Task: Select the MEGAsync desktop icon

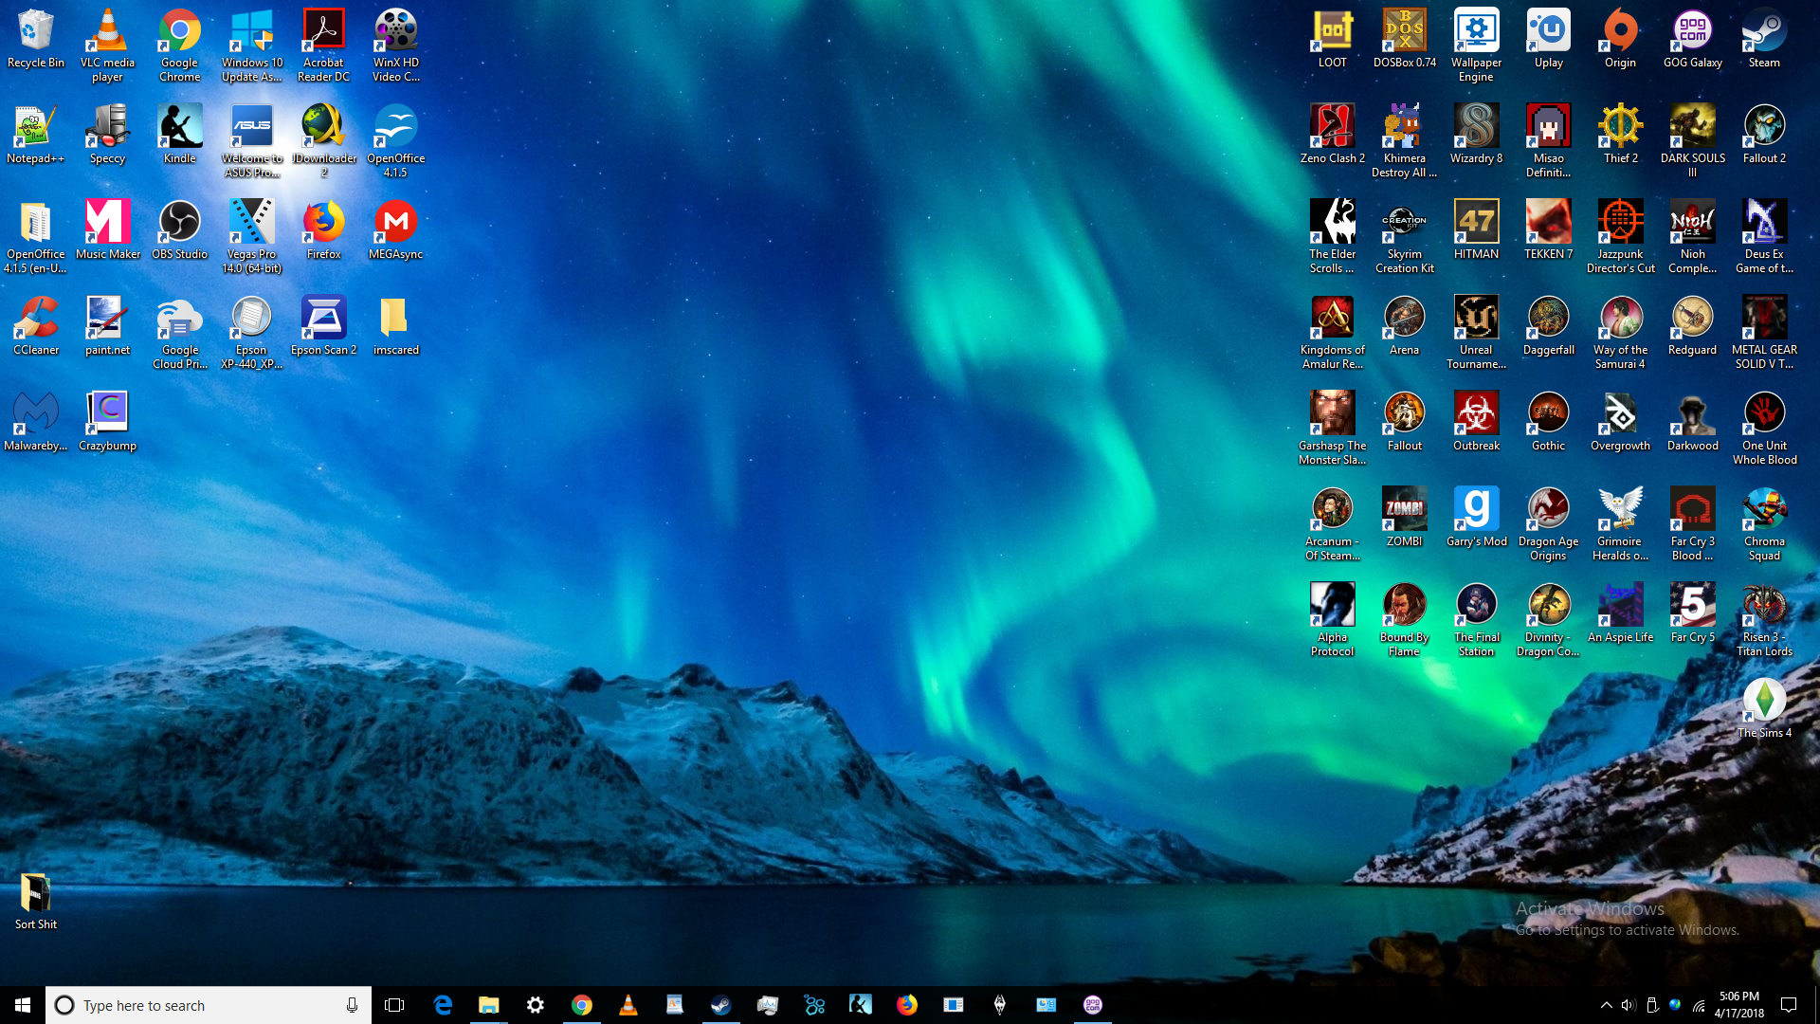Action: click(x=396, y=231)
